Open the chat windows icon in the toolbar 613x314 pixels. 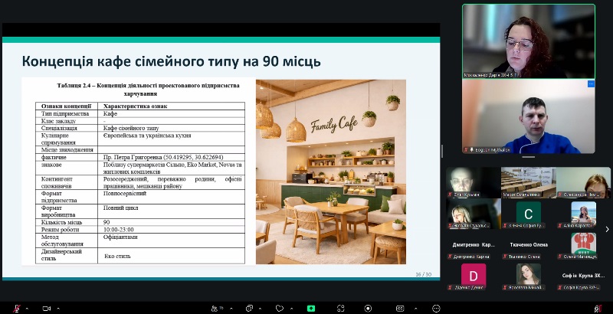tap(249, 309)
